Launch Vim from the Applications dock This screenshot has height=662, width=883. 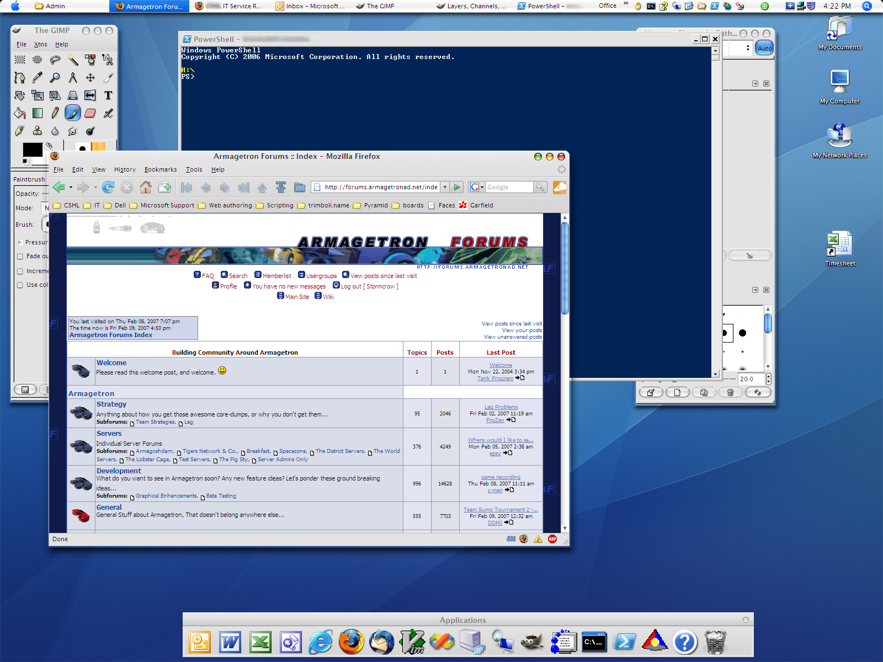point(412,642)
